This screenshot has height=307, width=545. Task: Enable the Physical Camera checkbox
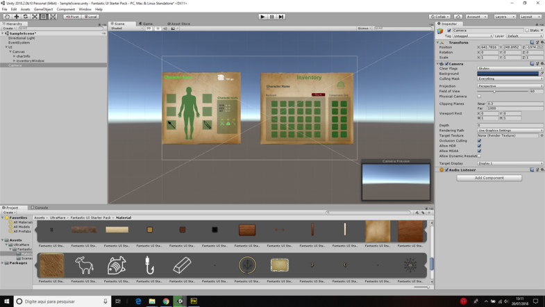point(479,97)
